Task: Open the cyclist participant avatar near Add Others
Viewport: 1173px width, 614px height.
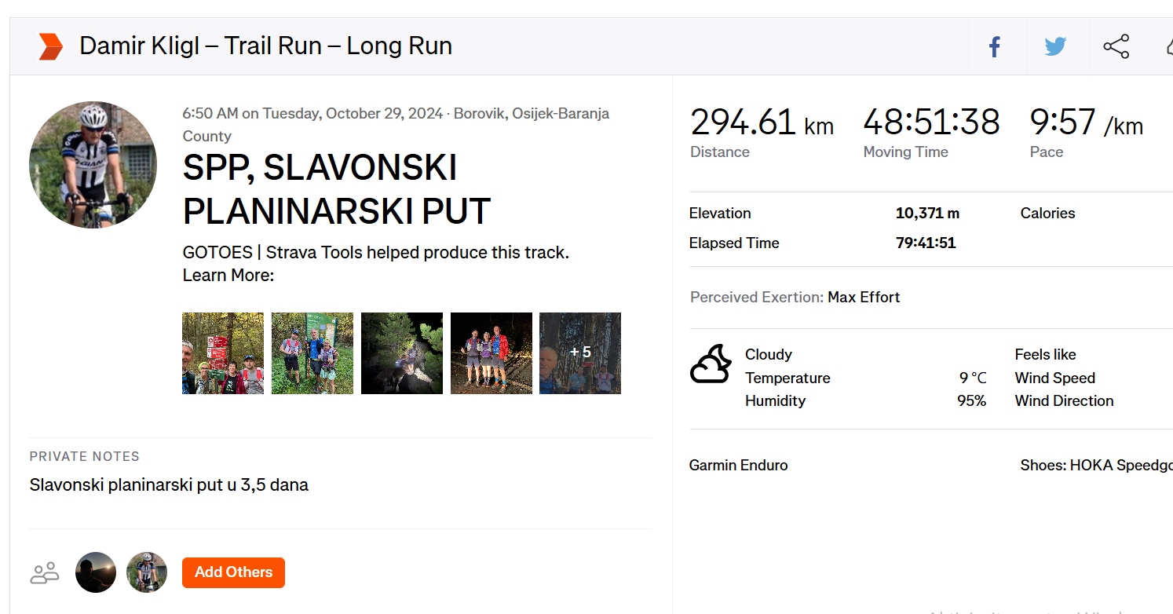Action: (x=147, y=572)
